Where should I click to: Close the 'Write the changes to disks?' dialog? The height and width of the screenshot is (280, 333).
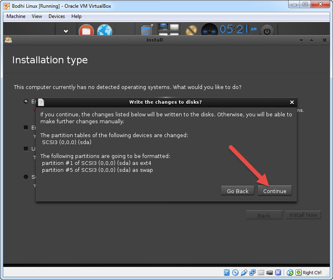[x=292, y=102]
